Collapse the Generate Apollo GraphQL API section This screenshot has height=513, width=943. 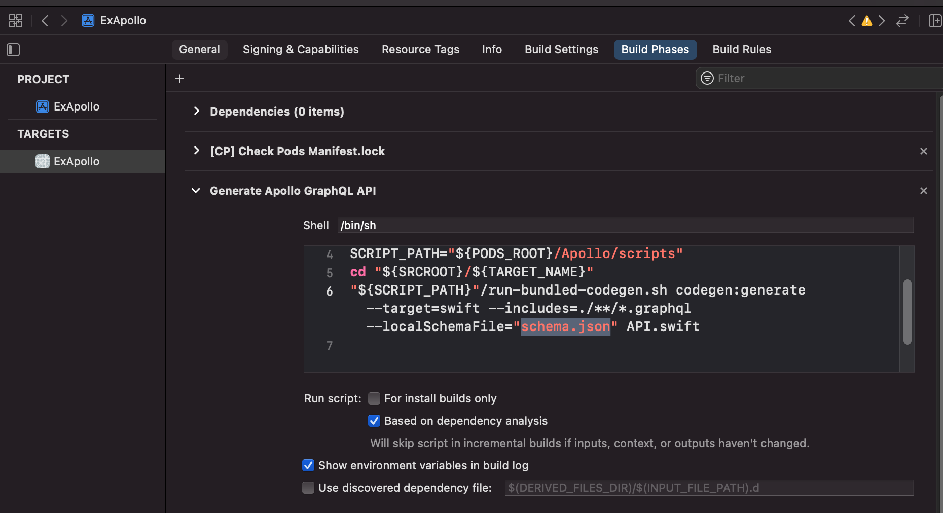pos(196,191)
